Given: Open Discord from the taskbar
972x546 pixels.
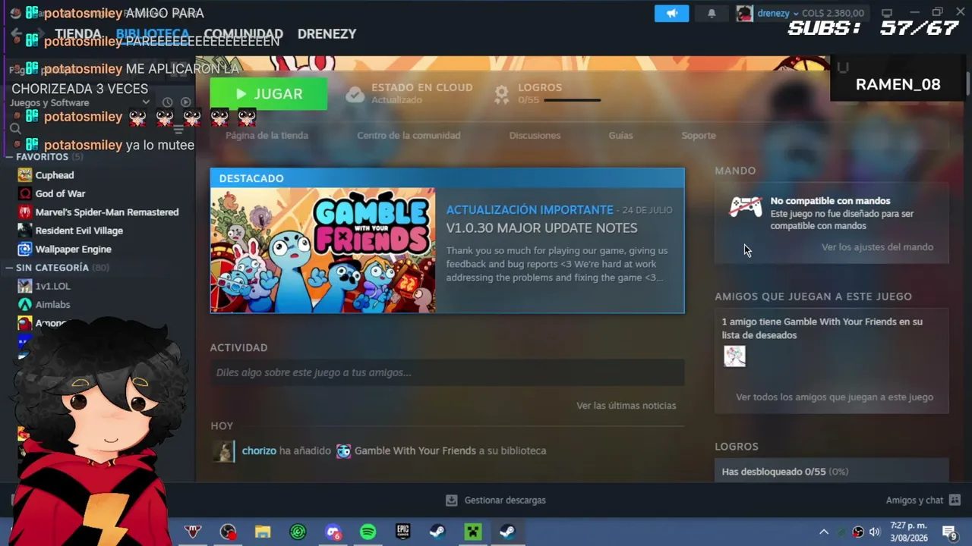Looking at the screenshot, I should click(333, 532).
